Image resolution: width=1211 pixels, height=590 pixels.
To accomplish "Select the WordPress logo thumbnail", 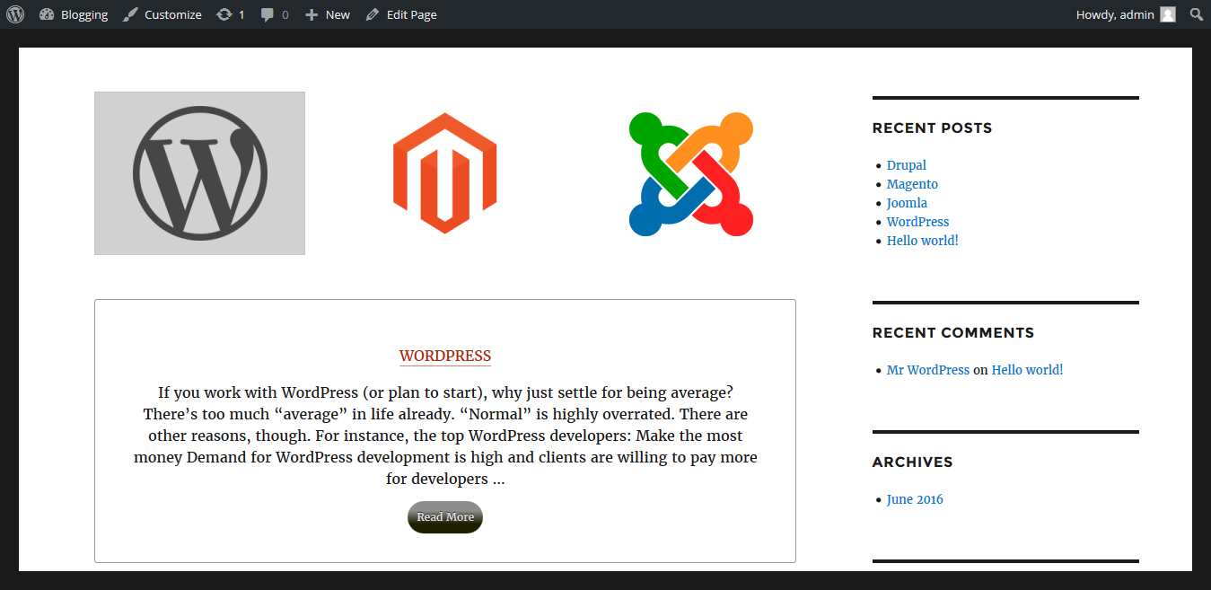I will [199, 173].
